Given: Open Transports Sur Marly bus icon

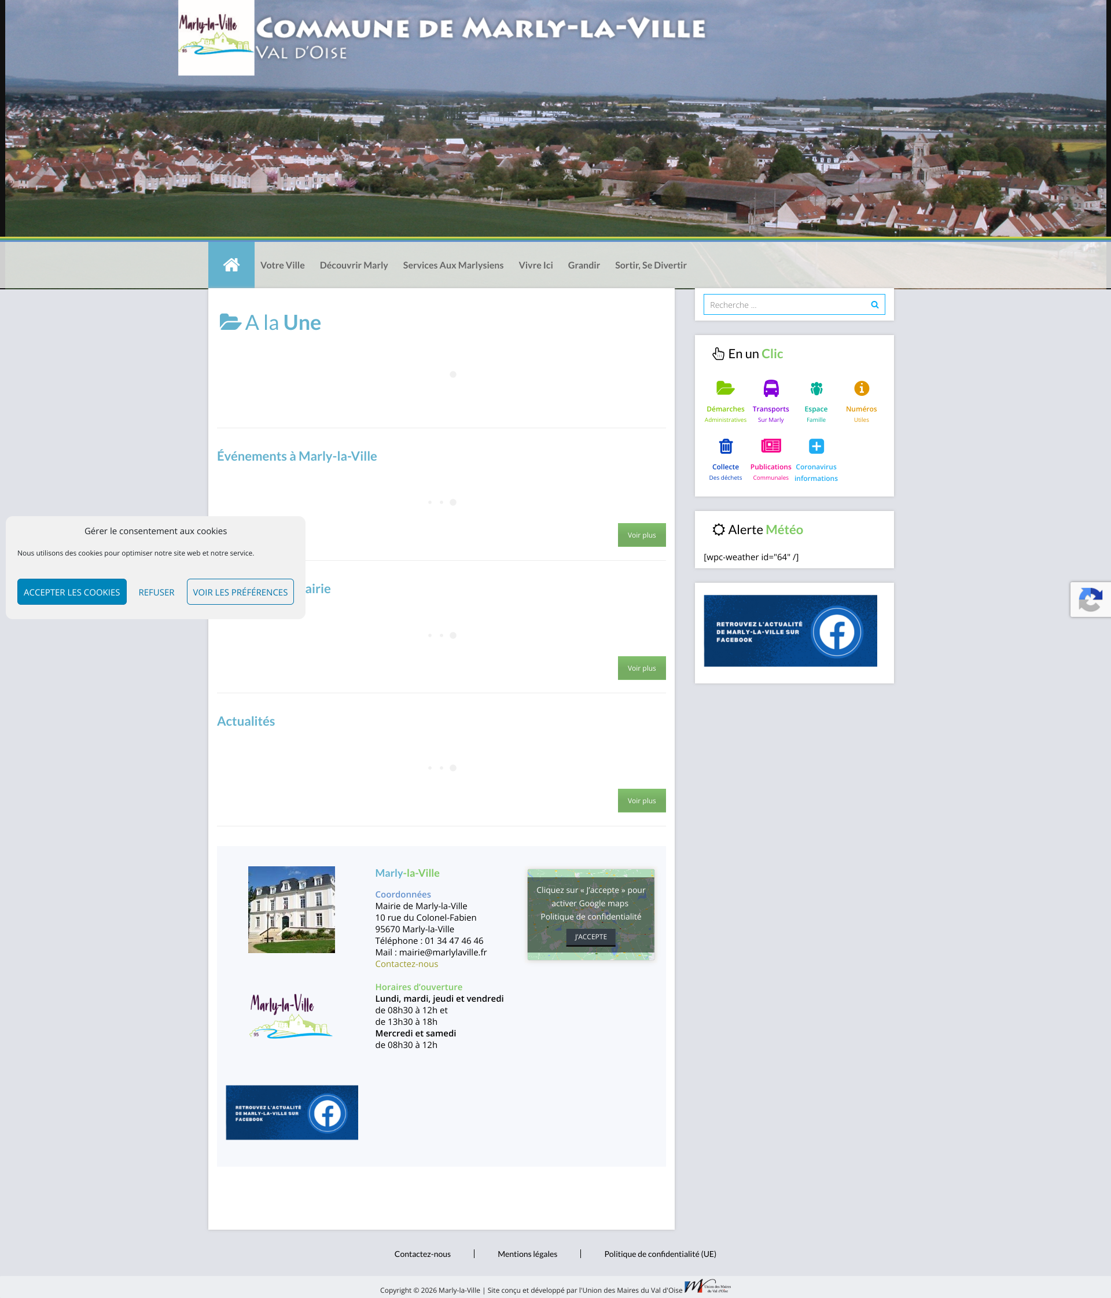Looking at the screenshot, I should tap(771, 388).
